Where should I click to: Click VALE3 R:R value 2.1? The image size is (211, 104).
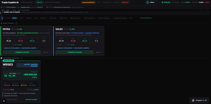pyautogui.click(x=96, y=41)
